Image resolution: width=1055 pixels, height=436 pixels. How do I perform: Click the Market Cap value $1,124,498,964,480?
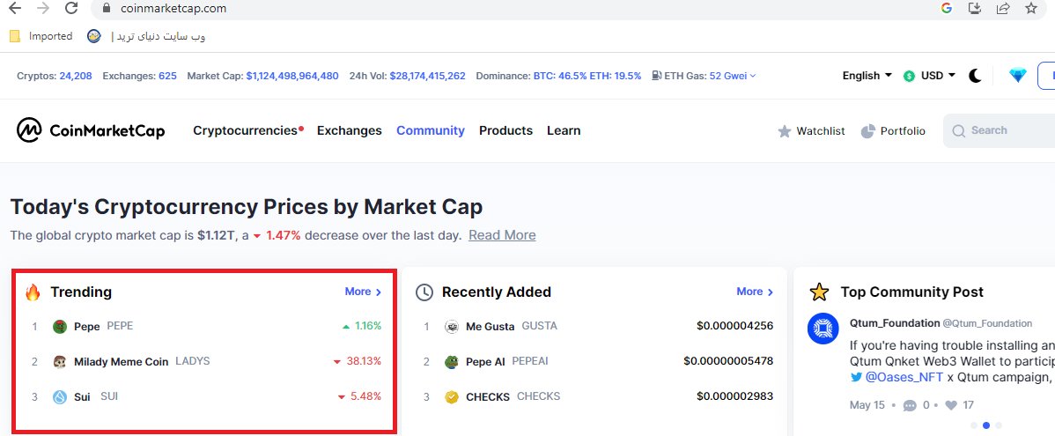pos(292,76)
